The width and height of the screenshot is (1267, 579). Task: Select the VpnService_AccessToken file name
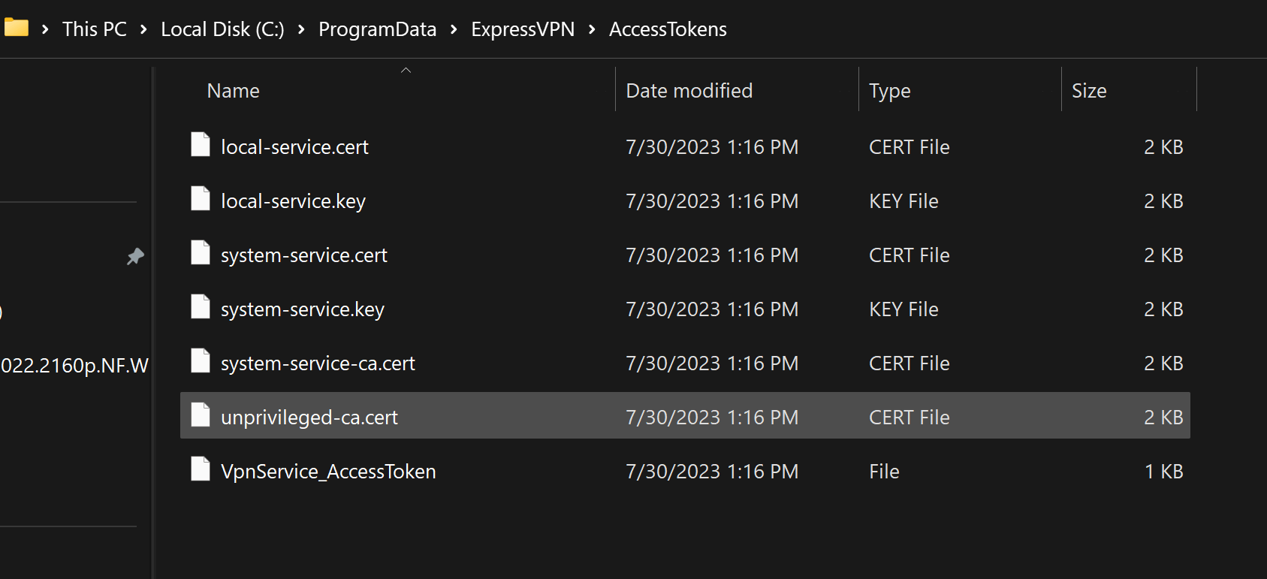(328, 472)
